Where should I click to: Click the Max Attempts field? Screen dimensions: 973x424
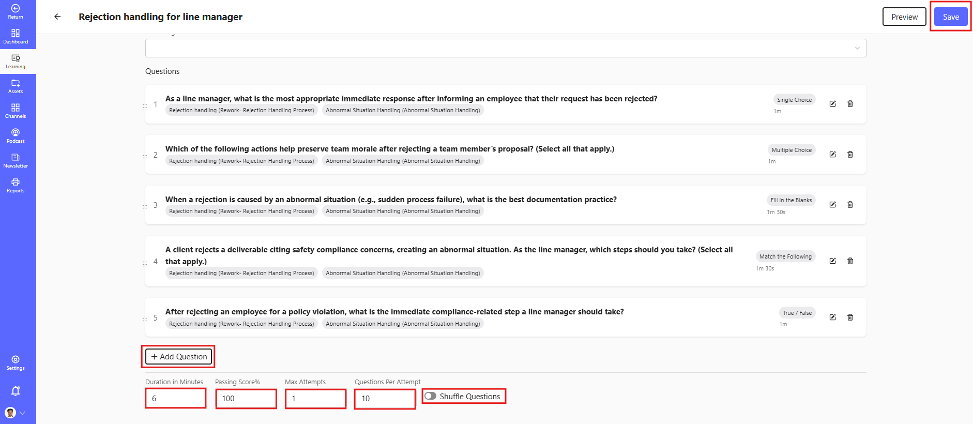(315, 398)
